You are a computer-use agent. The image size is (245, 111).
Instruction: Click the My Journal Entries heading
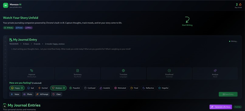24,105
